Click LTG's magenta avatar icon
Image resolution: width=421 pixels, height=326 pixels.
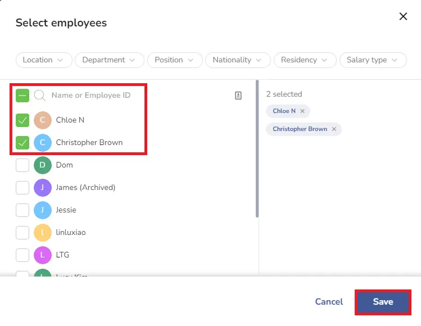tap(42, 255)
